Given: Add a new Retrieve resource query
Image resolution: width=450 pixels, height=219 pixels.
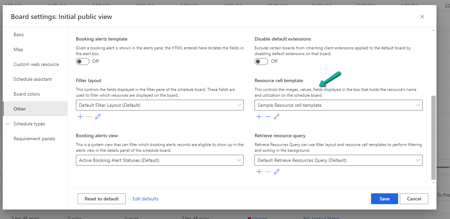Looking at the screenshot, I should point(259,172).
